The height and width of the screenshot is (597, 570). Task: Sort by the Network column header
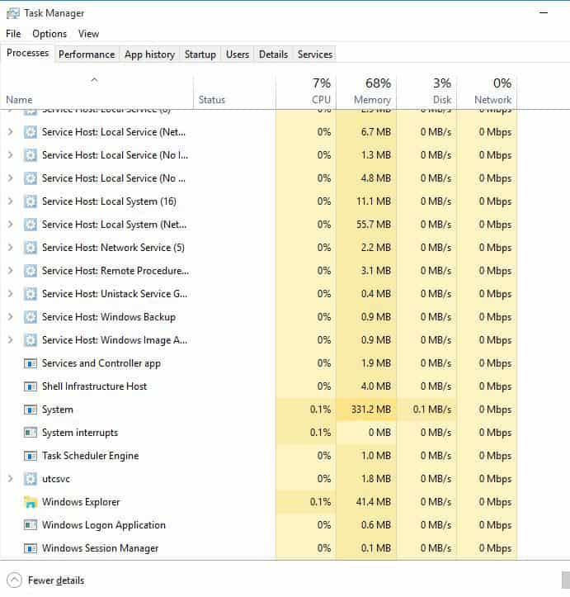(x=488, y=92)
